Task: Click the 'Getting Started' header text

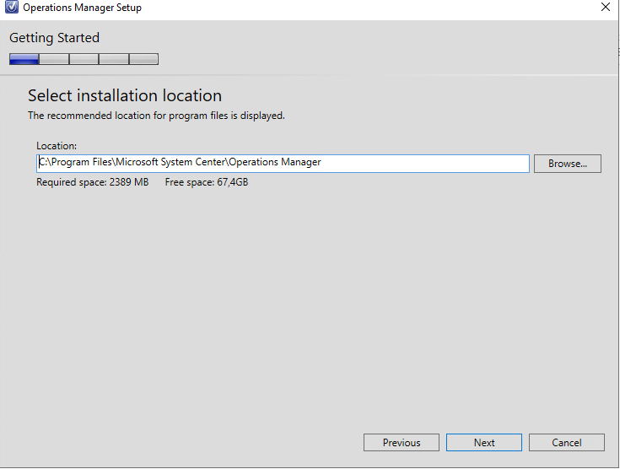Action: click(x=54, y=38)
